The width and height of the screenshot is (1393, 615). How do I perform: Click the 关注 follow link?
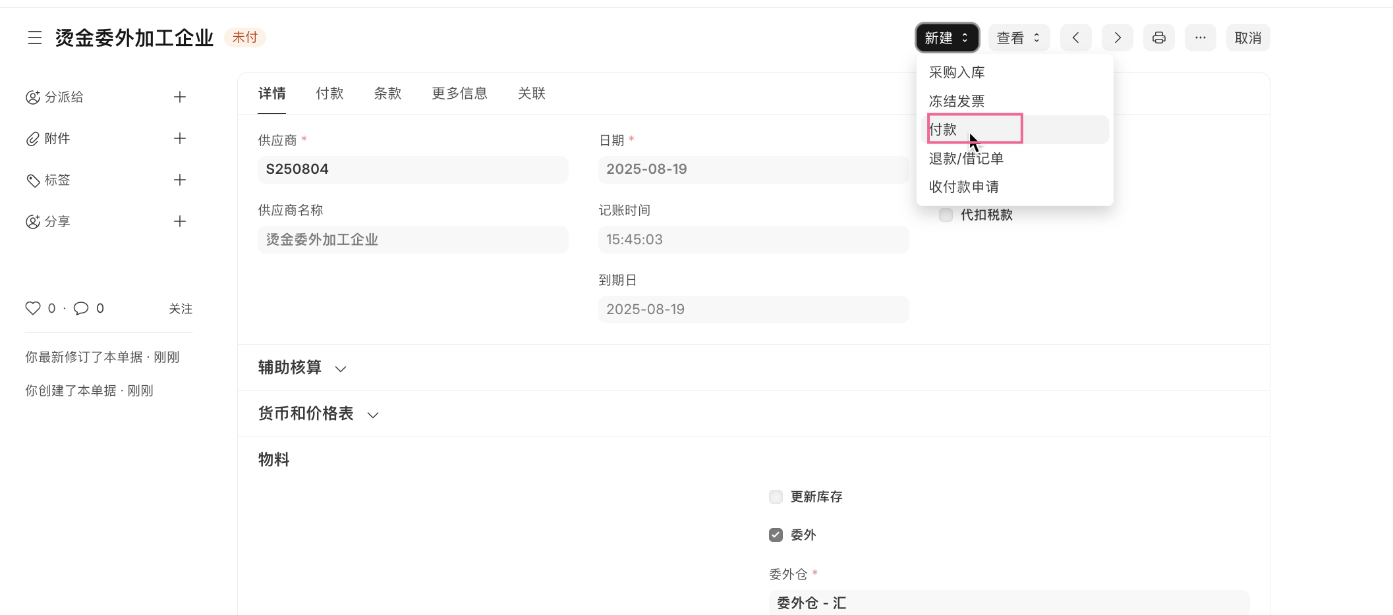pyautogui.click(x=181, y=309)
